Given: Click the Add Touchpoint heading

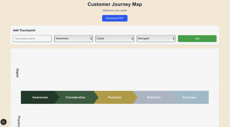Looking at the screenshot, I should click(x=24, y=30).
